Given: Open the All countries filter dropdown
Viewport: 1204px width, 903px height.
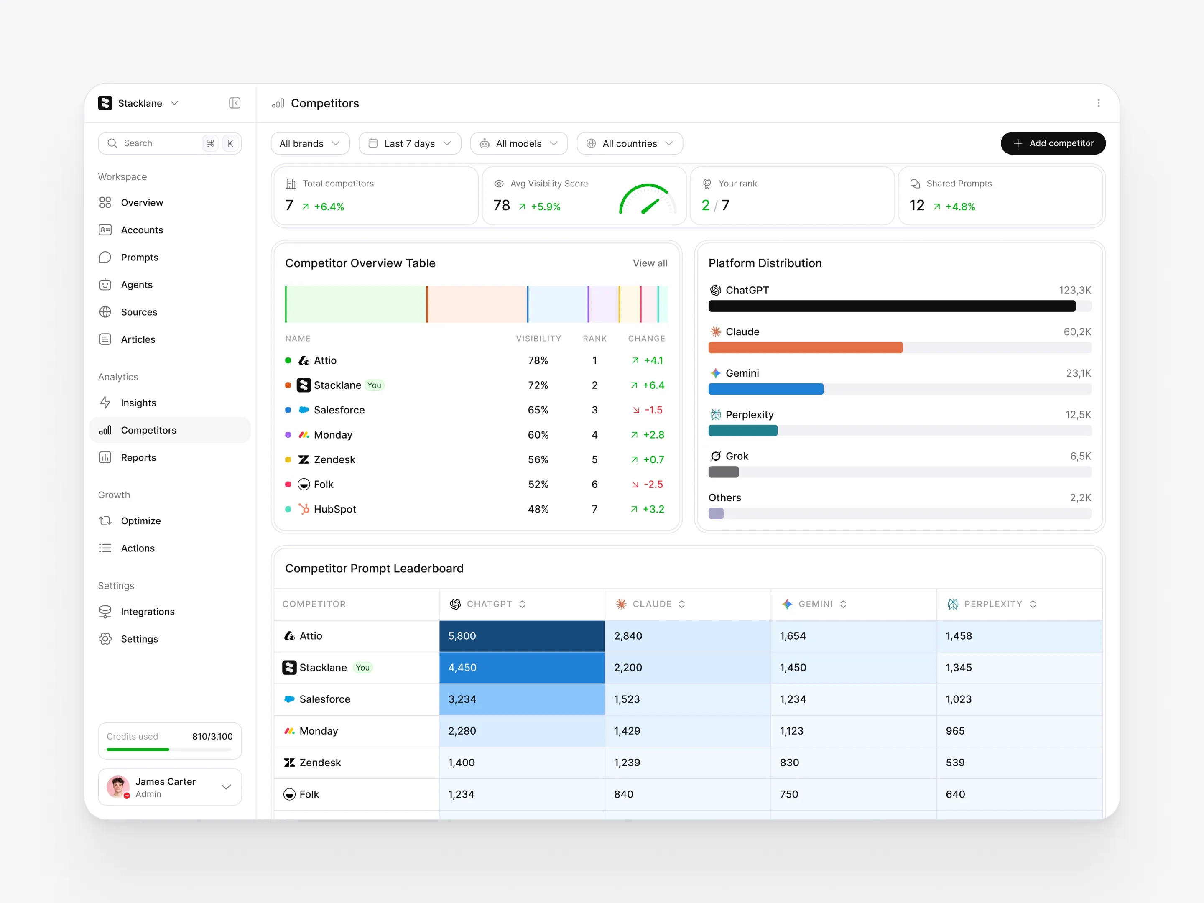Looking at the screenshot, I should click(630, 143).
